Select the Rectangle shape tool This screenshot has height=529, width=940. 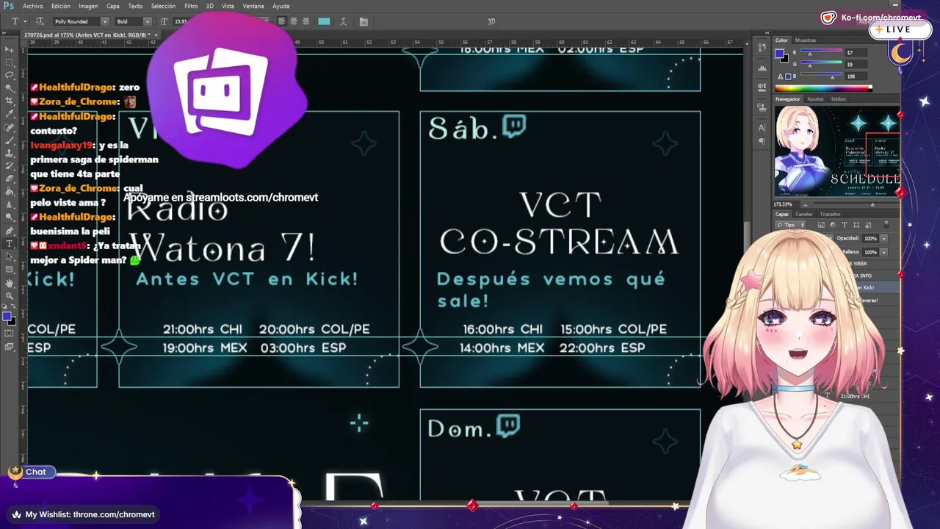tap(10, 270)
